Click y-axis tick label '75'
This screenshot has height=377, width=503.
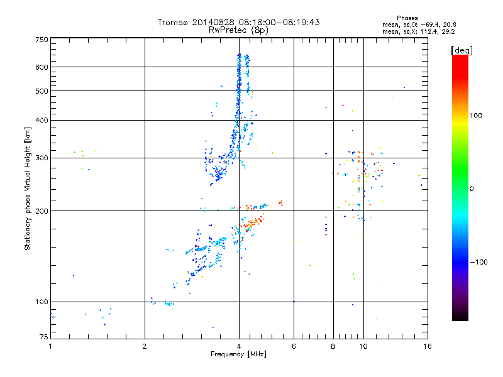(x=44, y=337)
